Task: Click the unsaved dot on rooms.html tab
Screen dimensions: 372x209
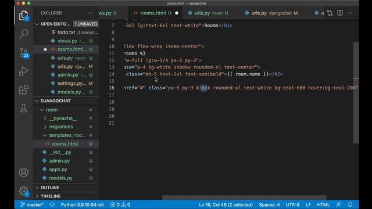Action: pos(177,13)
